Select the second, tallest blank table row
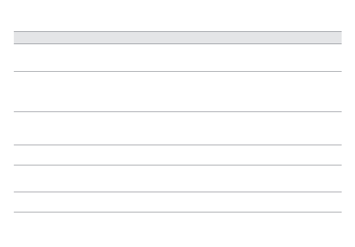Image resolution: width=355 pixels, height=247 pixels. tap(177, 91)
